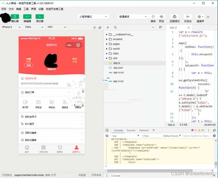This screenshot has height=178, width=218.
Task: Toggle the debugger panel button
Action: coord(40,17)
